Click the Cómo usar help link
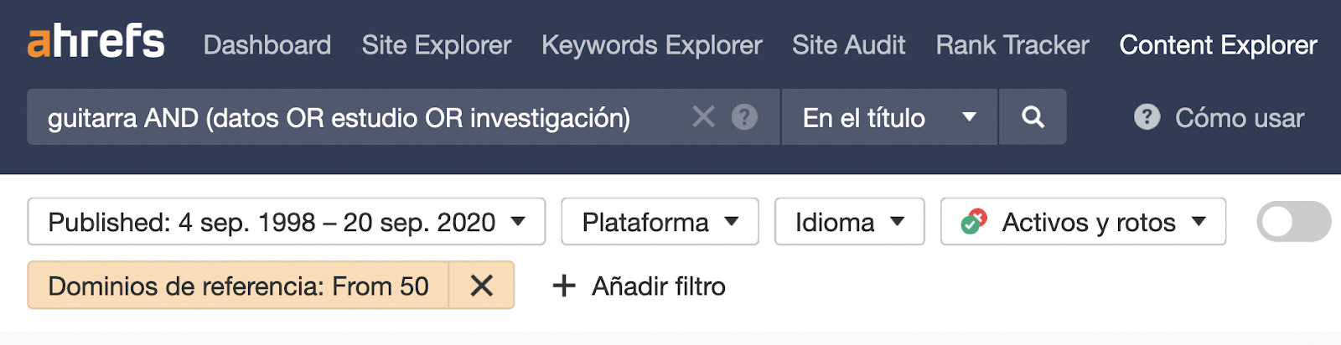 tap(1240, 118)
